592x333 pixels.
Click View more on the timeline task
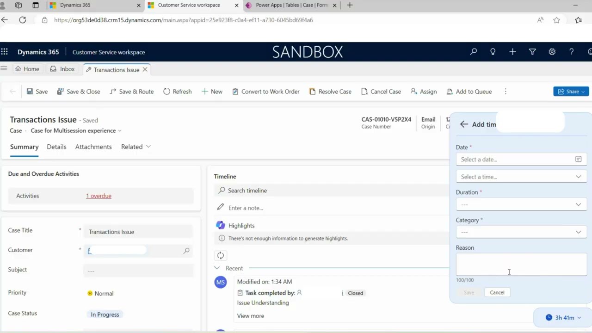pyautogui.click(x=251, y=316)
